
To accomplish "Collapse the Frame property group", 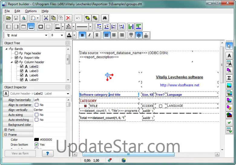I will (x=6, y=135).
